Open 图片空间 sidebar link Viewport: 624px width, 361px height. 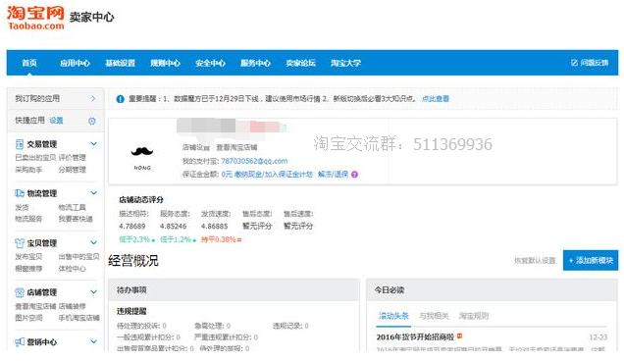28,318
